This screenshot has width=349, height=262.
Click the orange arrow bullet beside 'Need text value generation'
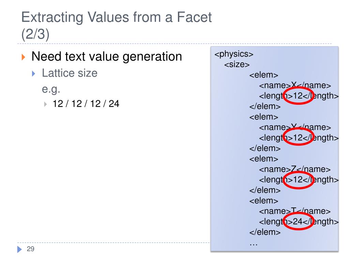click(x=24, y=57)
